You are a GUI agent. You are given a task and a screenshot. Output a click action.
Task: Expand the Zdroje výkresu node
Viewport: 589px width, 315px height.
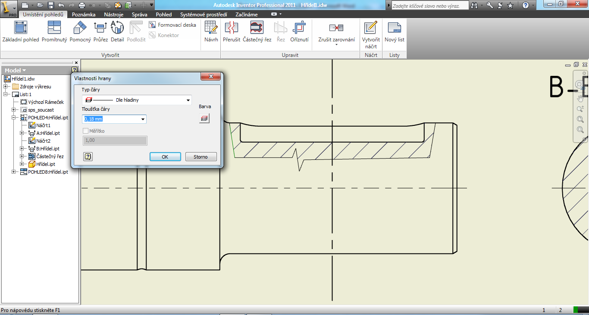click(6, 87)
